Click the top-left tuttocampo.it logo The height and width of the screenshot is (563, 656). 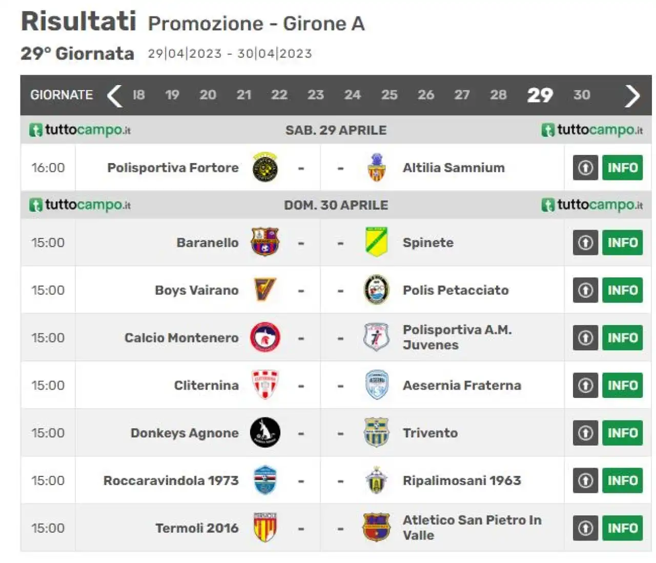pyautogui.click(x=80, y=130)
